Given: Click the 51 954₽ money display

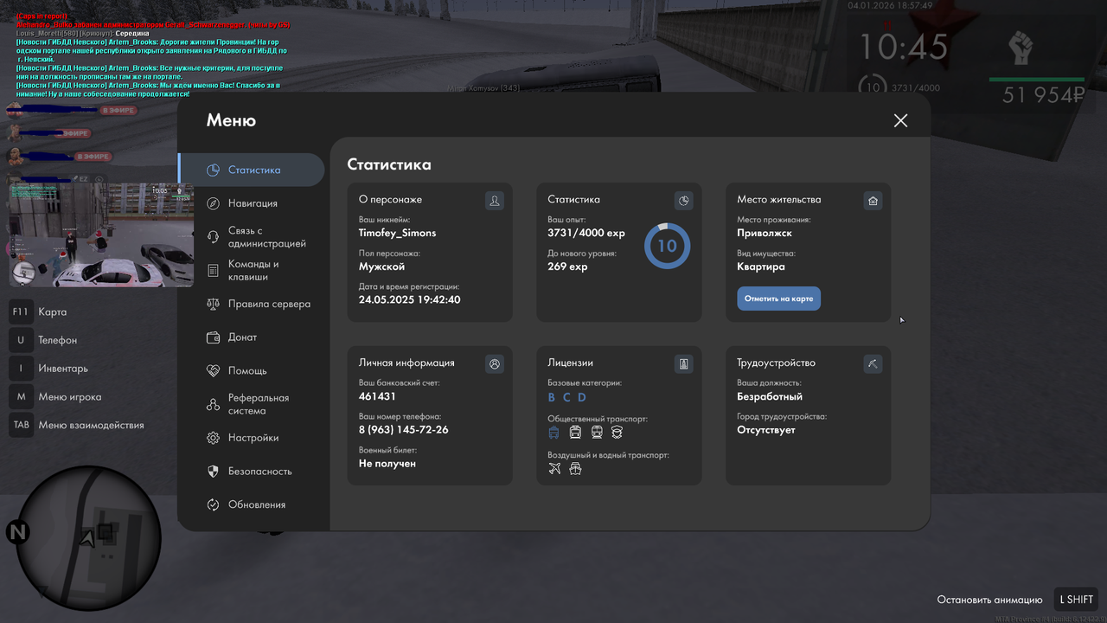Looking at the screenshot, I should coord(1043,95).
